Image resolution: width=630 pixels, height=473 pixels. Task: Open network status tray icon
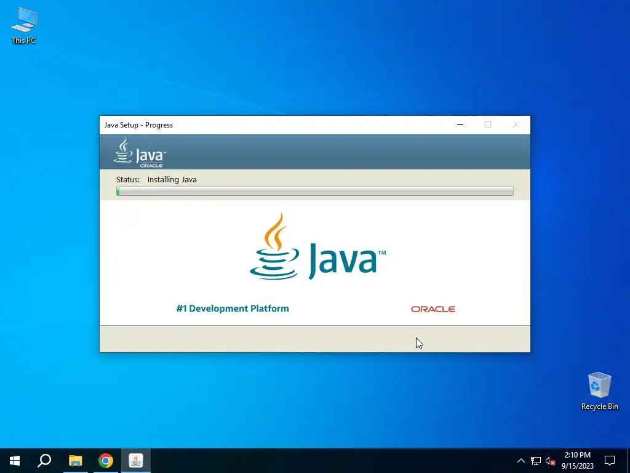[536, 461]
